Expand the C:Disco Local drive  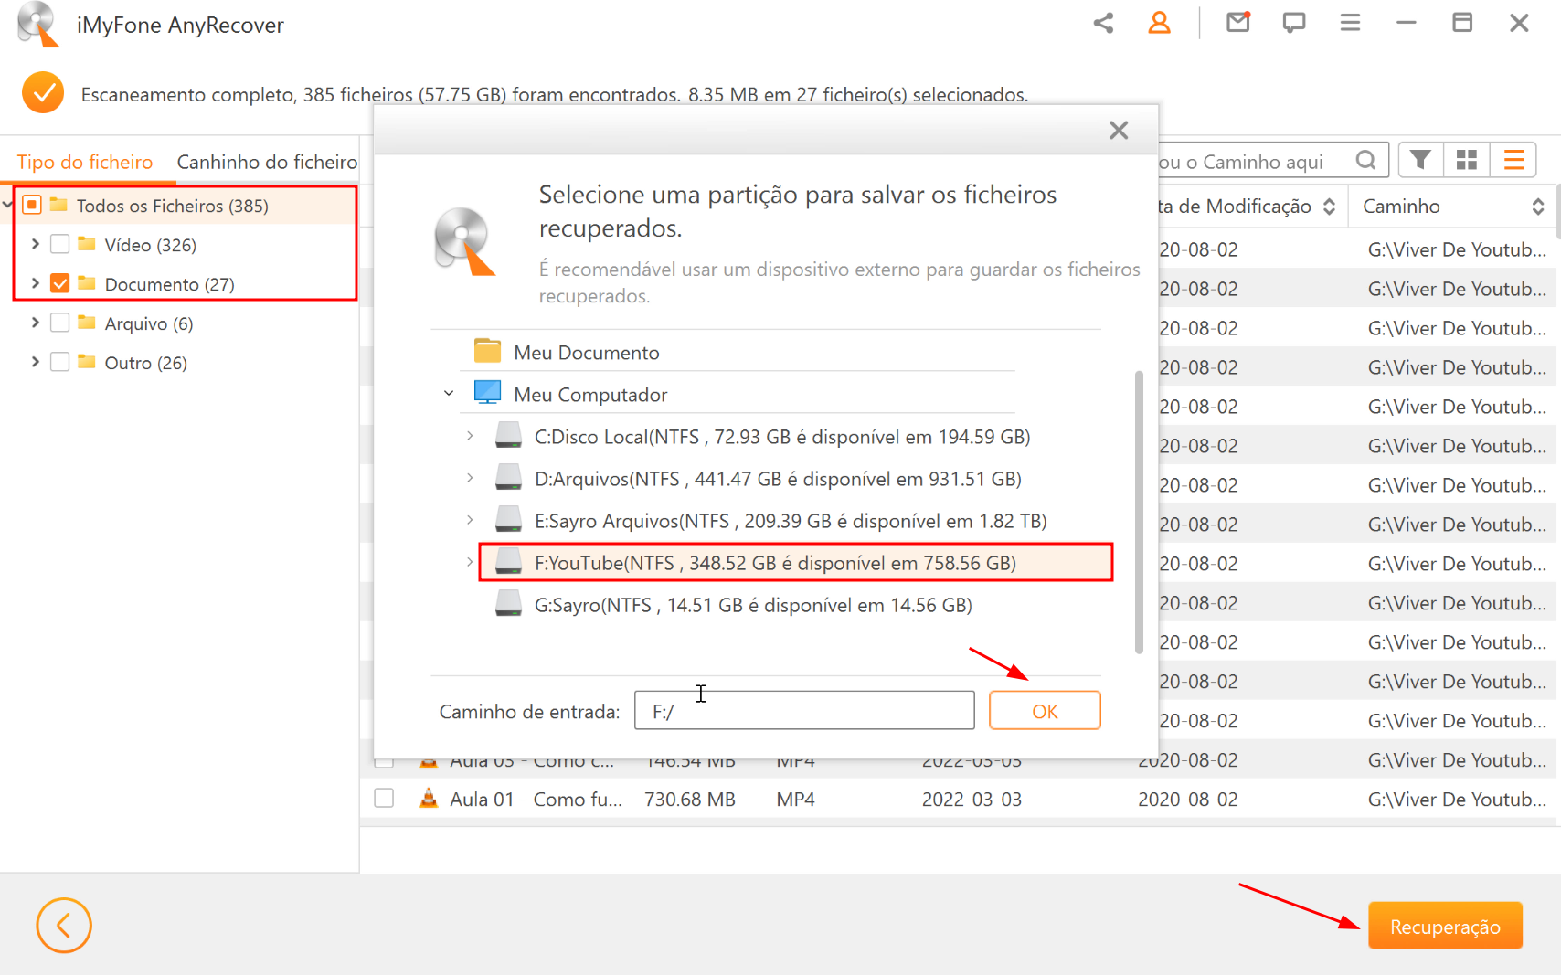[x=470, y=436]
